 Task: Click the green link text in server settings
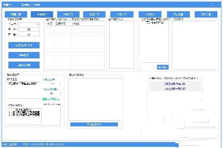51,99
